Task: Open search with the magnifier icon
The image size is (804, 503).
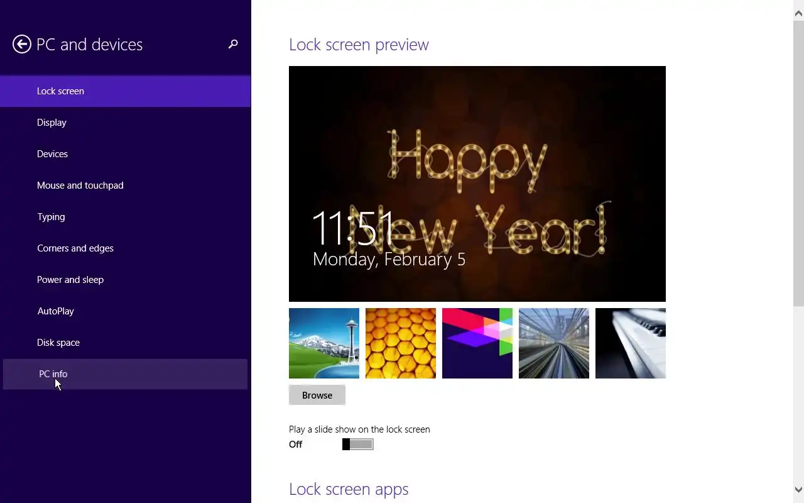Action: (233, 44)
